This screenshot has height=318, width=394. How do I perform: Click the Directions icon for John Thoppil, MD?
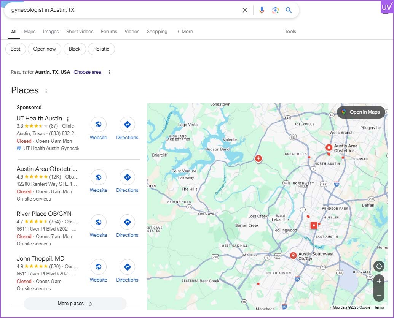[128, 267]
